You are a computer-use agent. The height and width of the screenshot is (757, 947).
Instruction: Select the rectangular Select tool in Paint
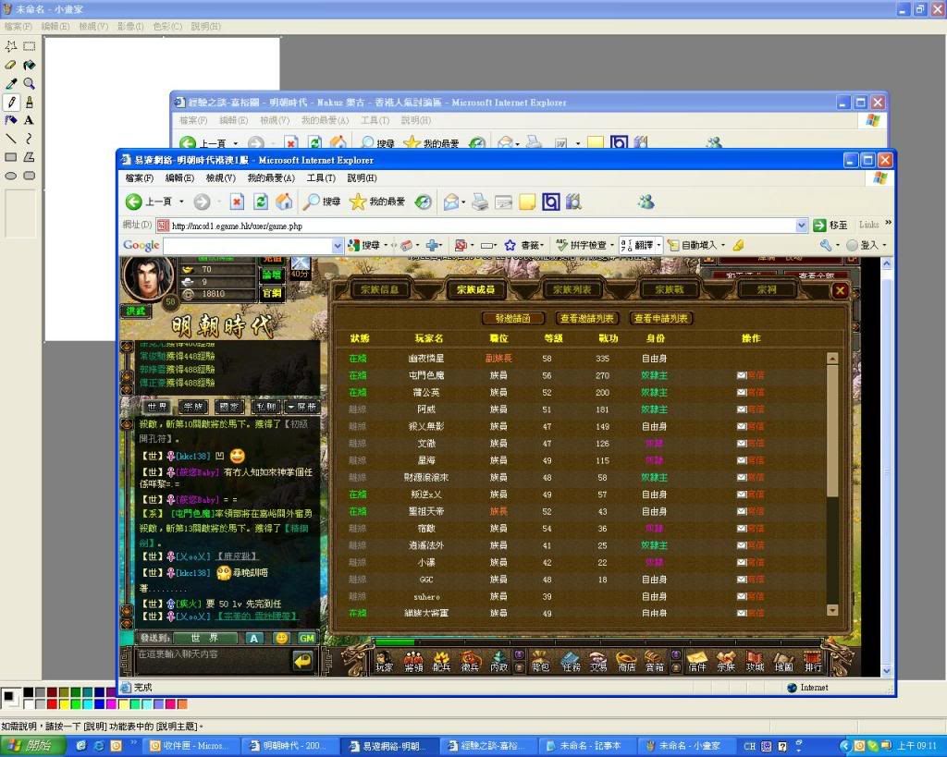pos(29,46)
